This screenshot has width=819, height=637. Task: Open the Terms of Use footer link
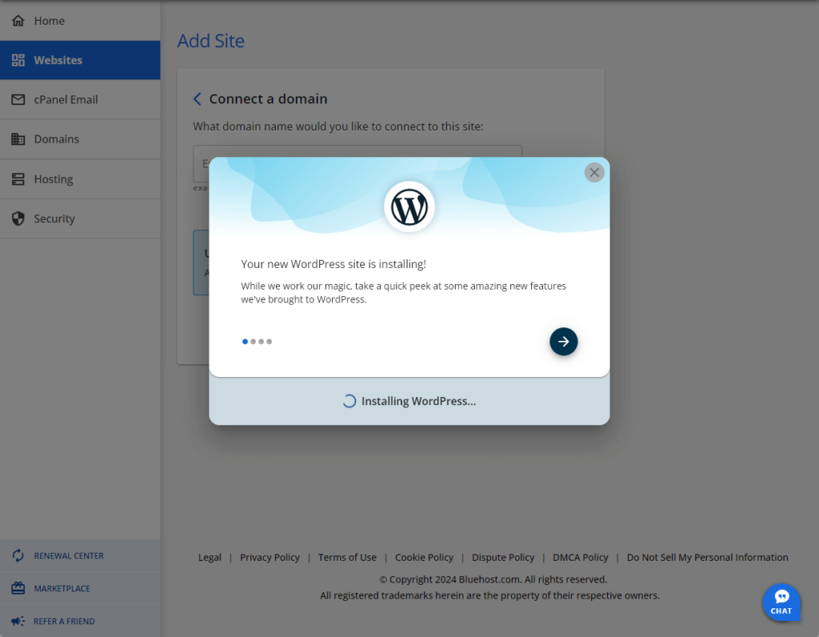347,557
